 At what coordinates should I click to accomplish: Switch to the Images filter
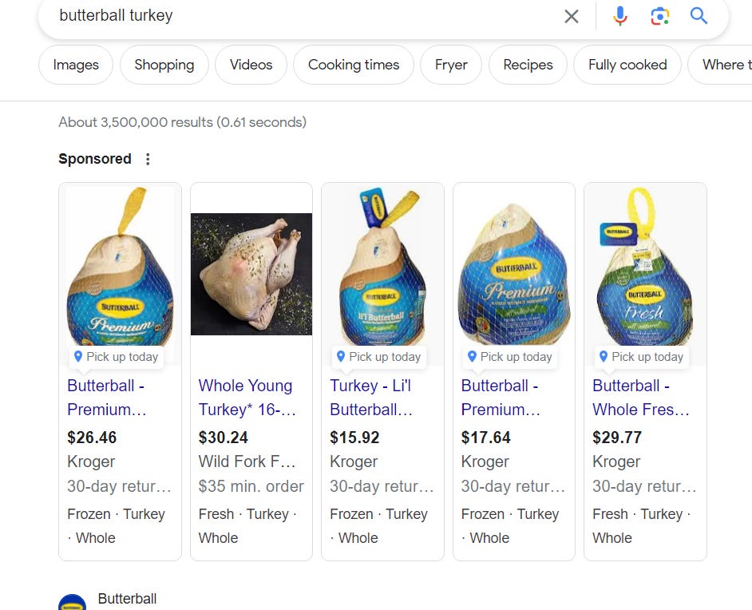point(76,65)
